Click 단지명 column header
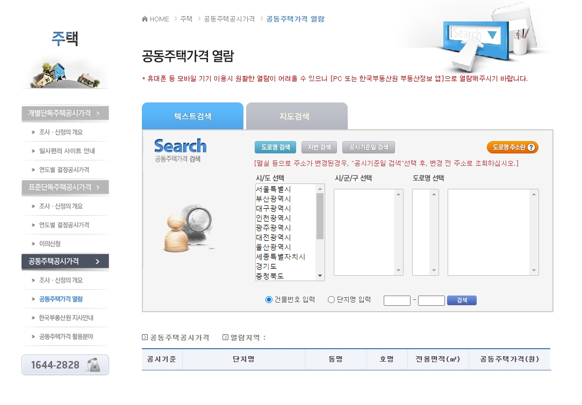The image size is (582, 405). coord(243,359)
